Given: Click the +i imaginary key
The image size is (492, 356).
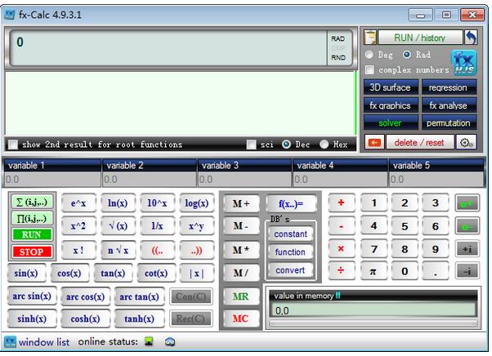Looking at the screenshot, I should pyautogui.click(x=467, y=249).
